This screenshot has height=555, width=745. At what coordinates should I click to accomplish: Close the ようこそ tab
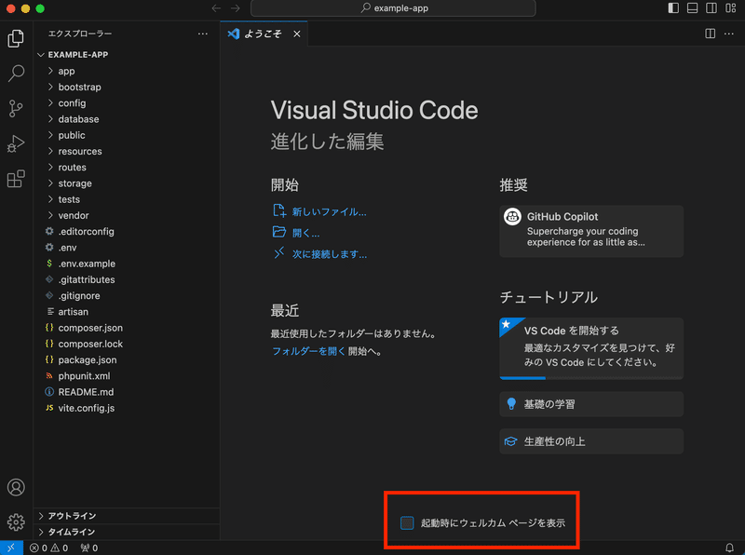297,34
